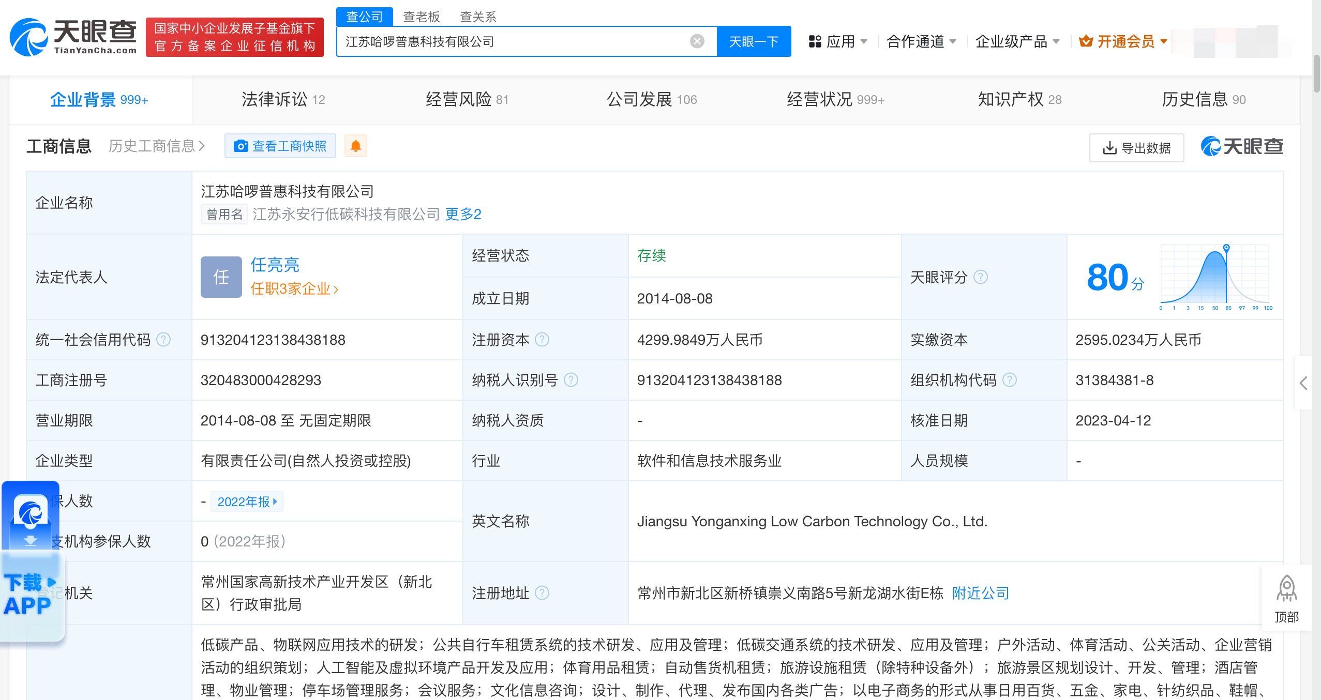This screenshot has width=1321, height=700.
Task: Select 2595.0234万人民币 paid-in capital value
Action: [x=1138, y=340]
